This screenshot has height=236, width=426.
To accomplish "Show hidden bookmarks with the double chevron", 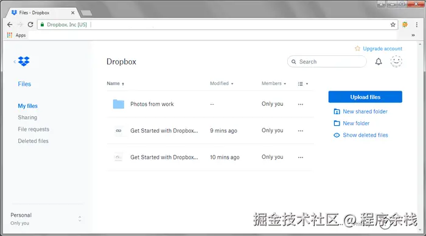I will coord(413,35).
